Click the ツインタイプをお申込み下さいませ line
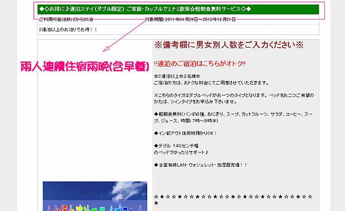The image size is (345, 211). pyautogui.click(x=195, y=102)
